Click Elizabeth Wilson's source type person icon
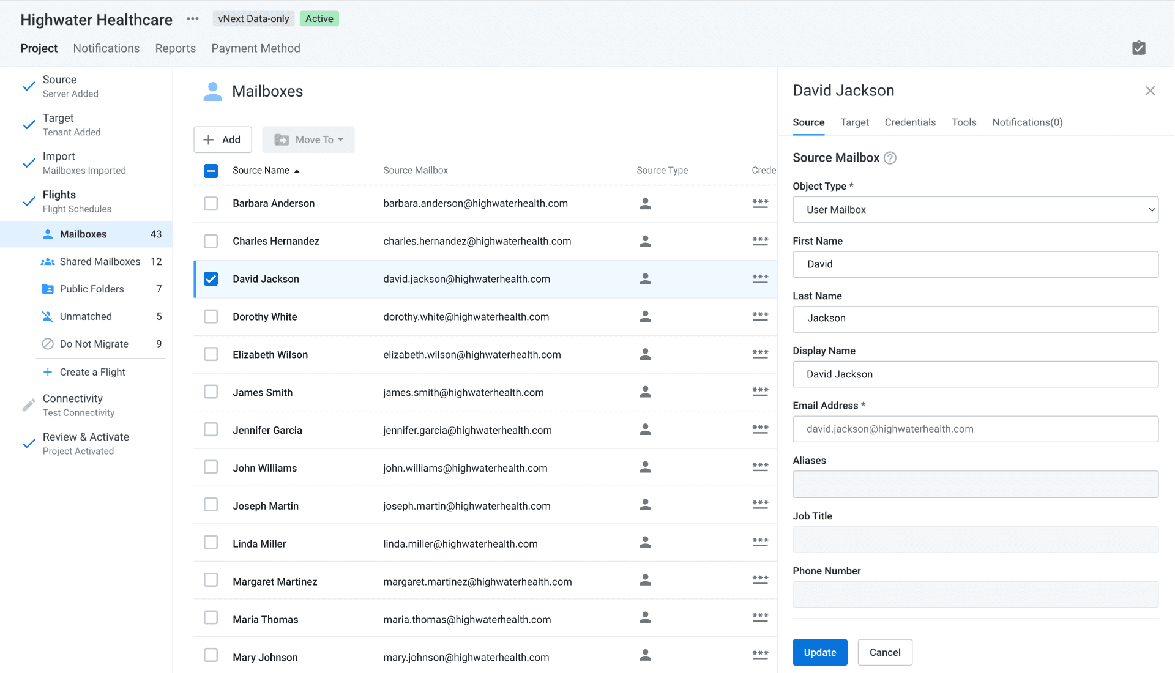 pyautogui.click(x=645, y=354)
